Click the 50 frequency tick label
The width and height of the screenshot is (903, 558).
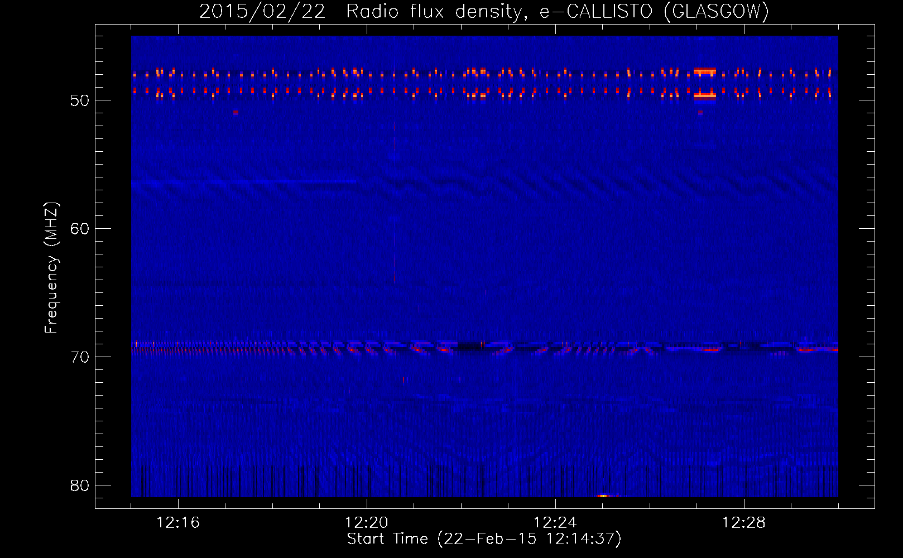click(80, 101)
